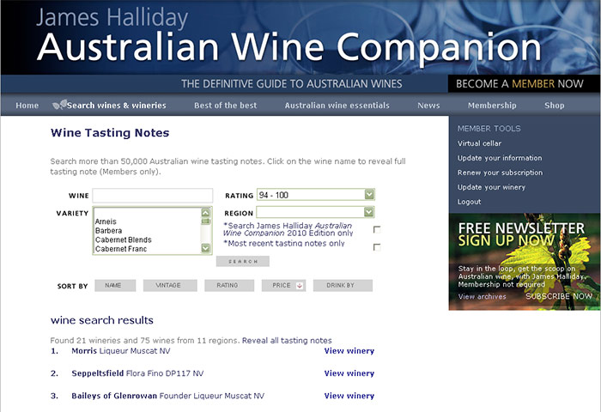This screenshot has width=601, height=412.
Task: Click View winery for Morris
Action: click(x=349, y=351)
